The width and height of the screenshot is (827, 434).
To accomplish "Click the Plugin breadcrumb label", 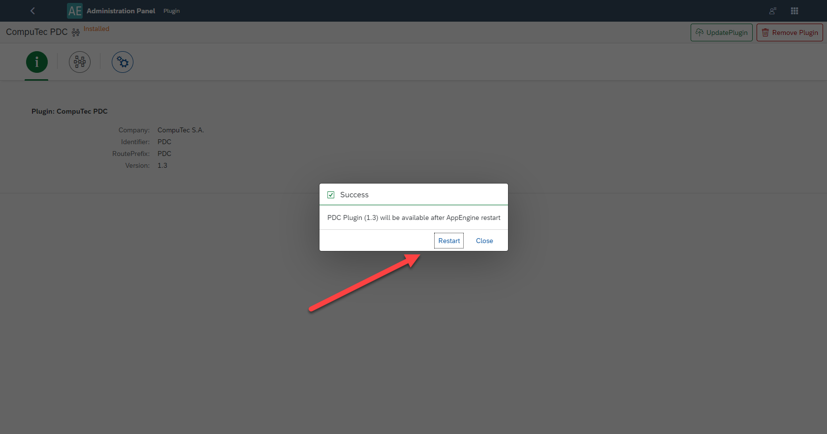I will pyautogui.click(x=171, y=11).
